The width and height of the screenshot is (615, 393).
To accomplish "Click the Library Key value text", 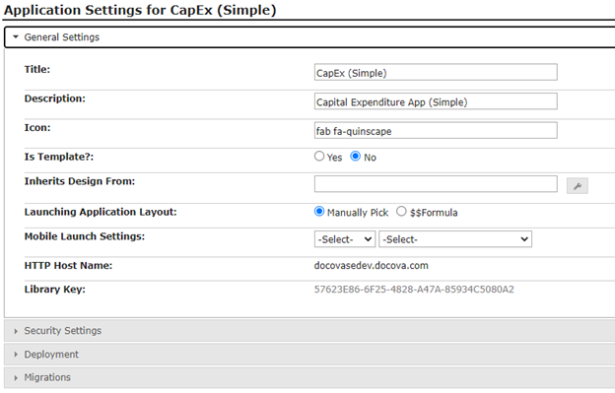I will 414,290.
